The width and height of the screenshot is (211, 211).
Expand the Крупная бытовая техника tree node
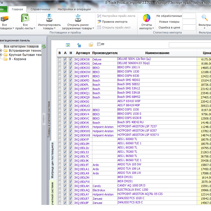1,55
